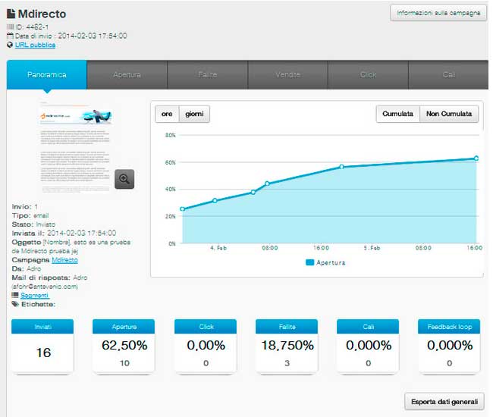This screenshot has width=493, height=417.
Task: Open the Segmenti link
Action: [x=35, y=296]
